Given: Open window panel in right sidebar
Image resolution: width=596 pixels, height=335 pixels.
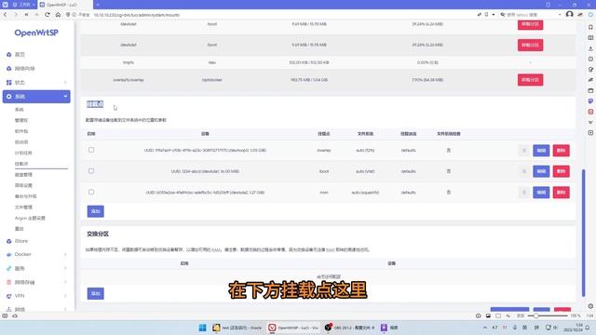Looking at the screenshot, I should [x=590, y=91].
